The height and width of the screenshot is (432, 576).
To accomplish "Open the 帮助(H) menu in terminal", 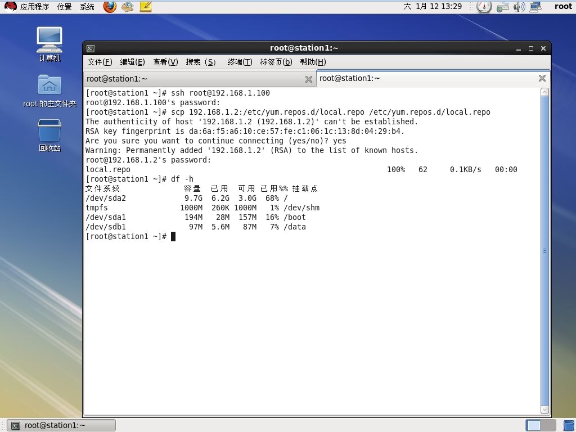I will (x=313, y=62).
